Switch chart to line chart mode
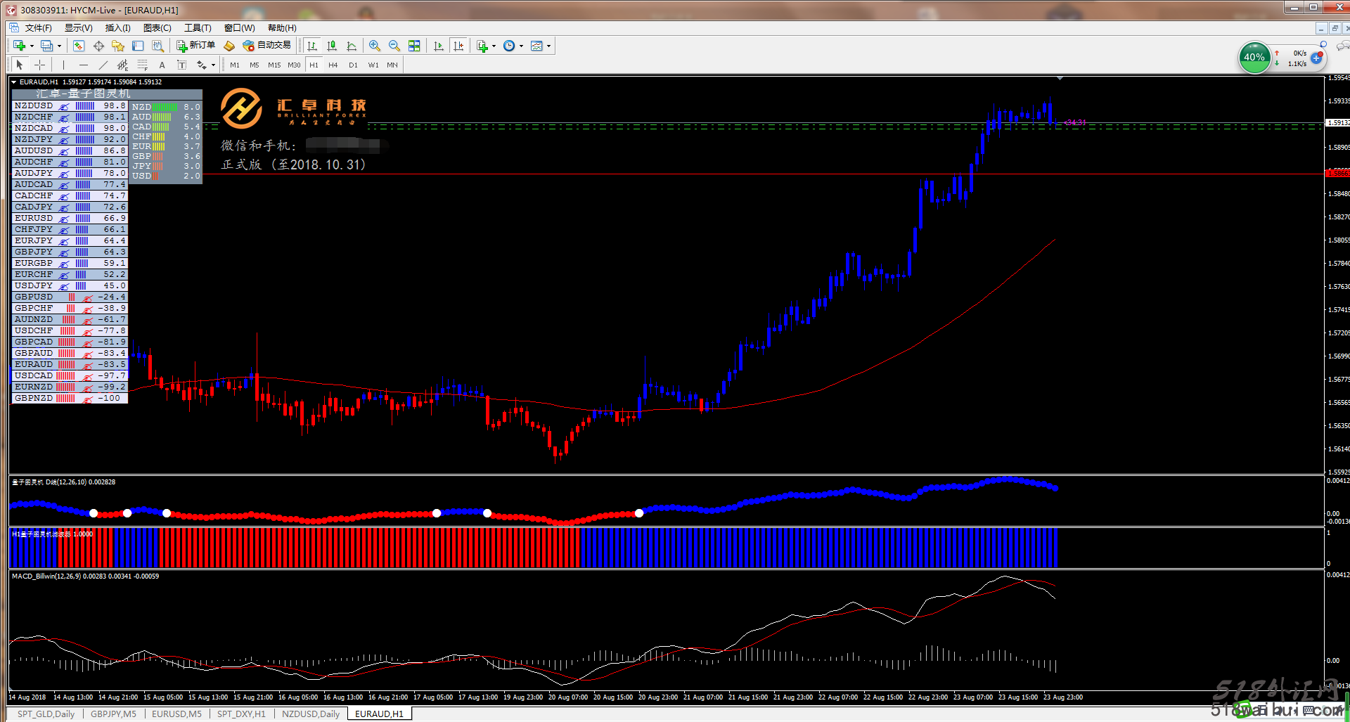Viewport: 1350px width, 722px height. pyautogui.click(x=352, y=46)
